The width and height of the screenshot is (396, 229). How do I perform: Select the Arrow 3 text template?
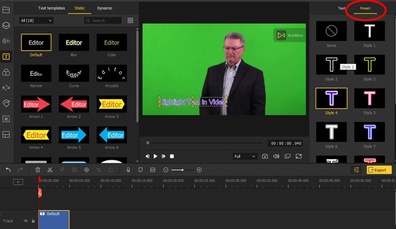tap(111, 104)
